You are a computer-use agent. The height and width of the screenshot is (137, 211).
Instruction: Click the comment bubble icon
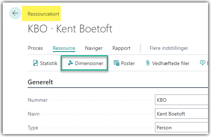[203, 63]
